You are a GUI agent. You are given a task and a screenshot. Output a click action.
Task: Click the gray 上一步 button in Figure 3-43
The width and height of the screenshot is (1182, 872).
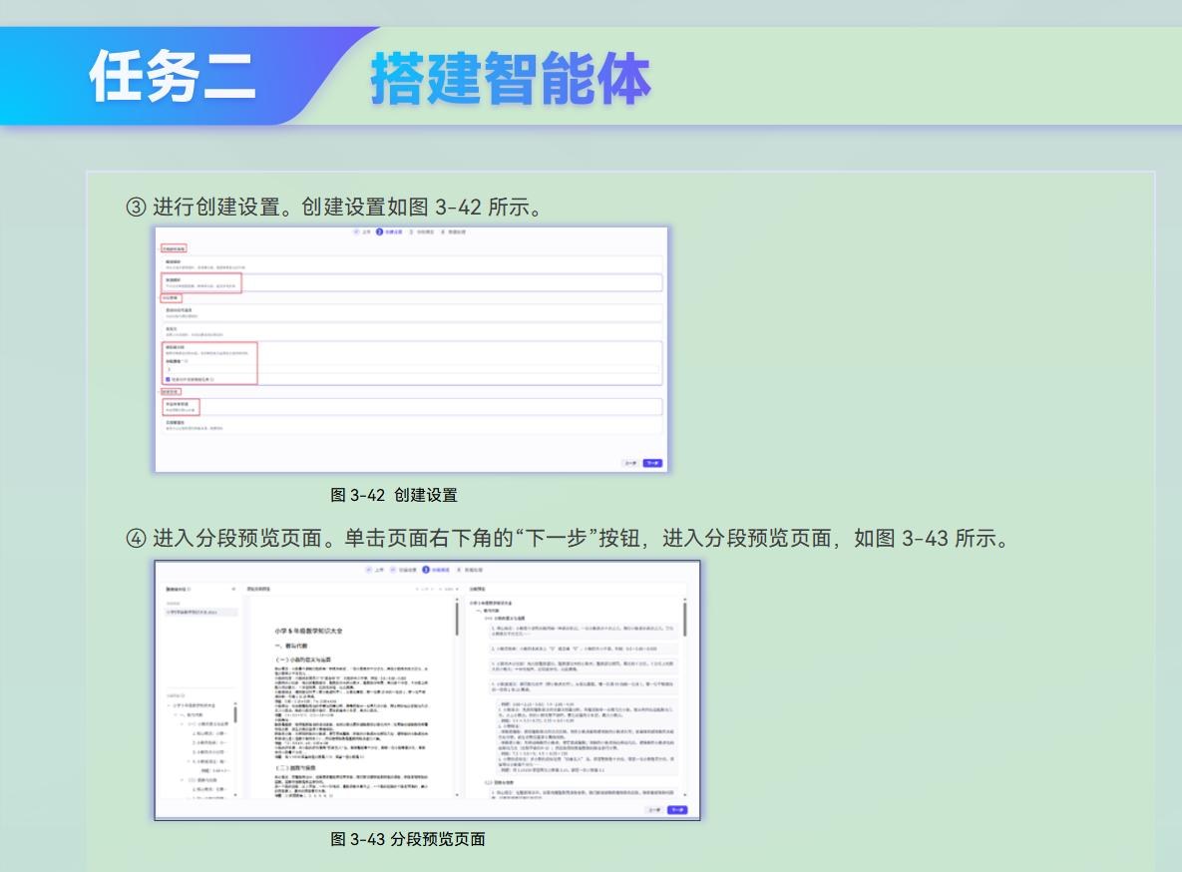coord(654,809)
